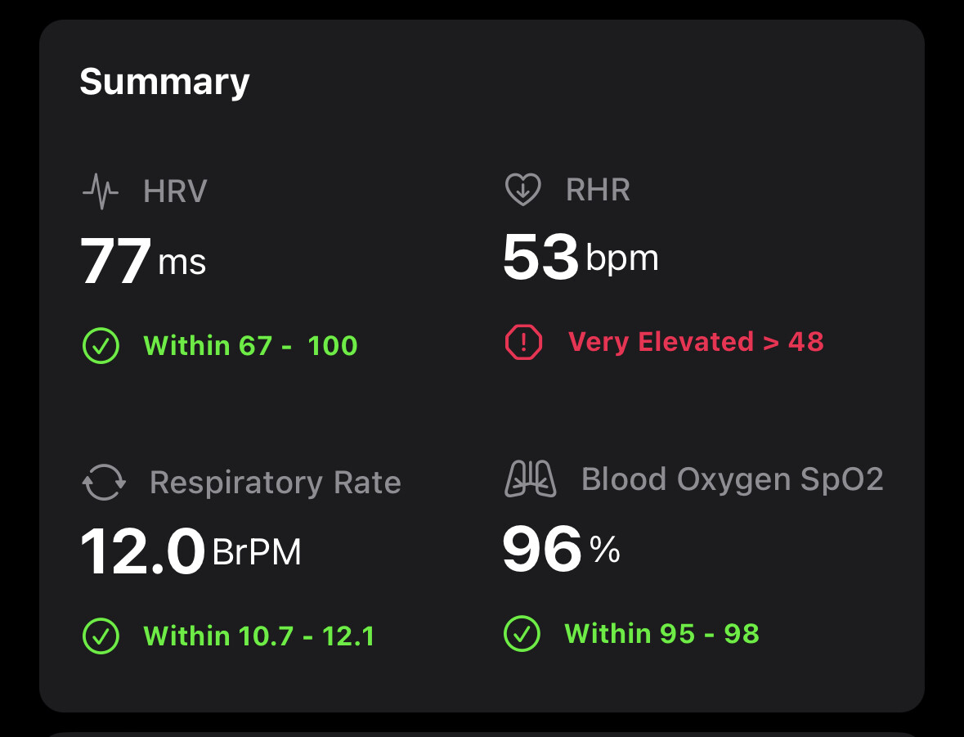Image resolution: width=964 pixels, height=737 pixels.
Task: Tap the RHR heart icon
Action: click(x=522, y=191)
